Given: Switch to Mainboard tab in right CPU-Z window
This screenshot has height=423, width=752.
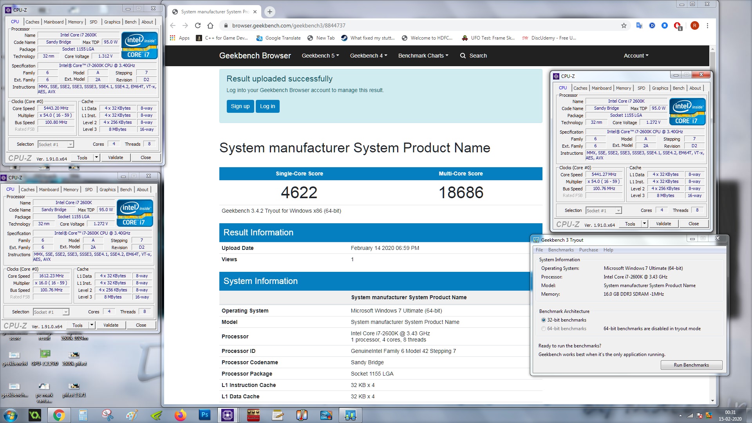Looking at the screenshot, I should pos(602,88).
